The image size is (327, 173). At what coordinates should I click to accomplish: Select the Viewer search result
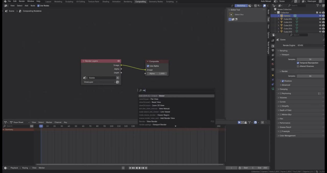point(176,96)
